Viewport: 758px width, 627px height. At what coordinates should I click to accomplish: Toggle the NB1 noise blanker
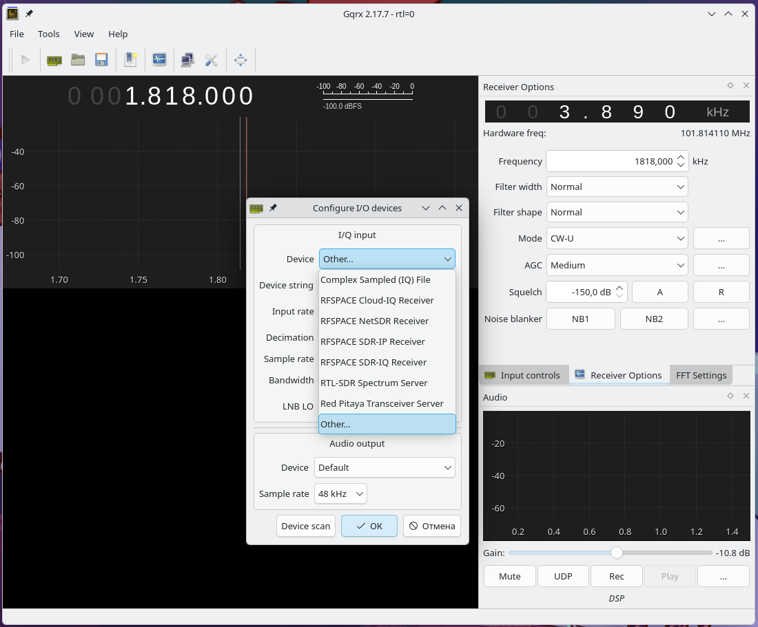(x=581, y=319)
